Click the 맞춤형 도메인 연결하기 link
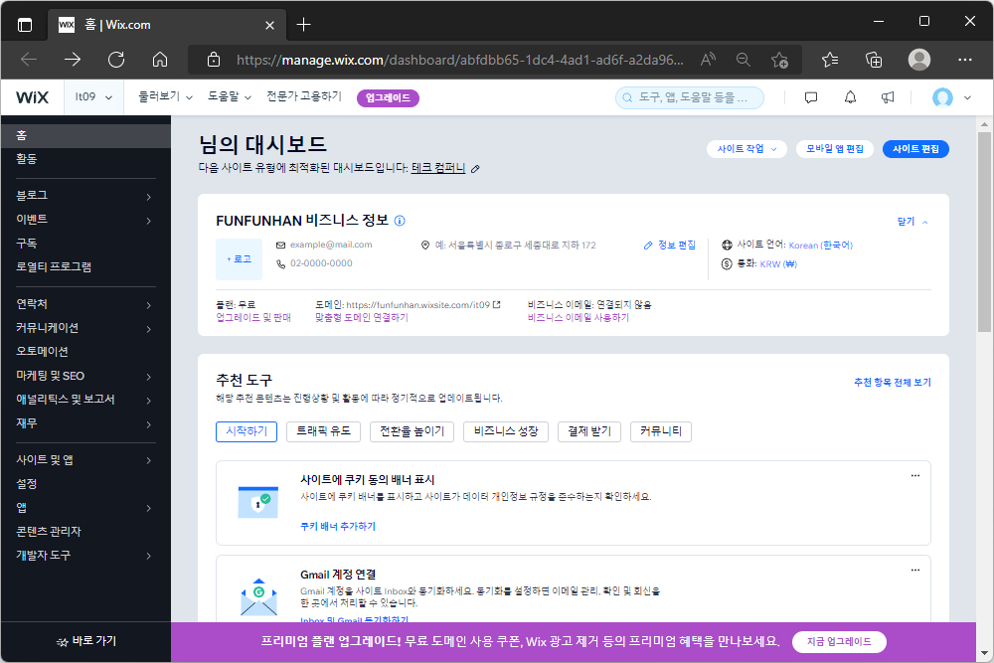The width and height of the screenshot is (994, 663). point(362,317)
